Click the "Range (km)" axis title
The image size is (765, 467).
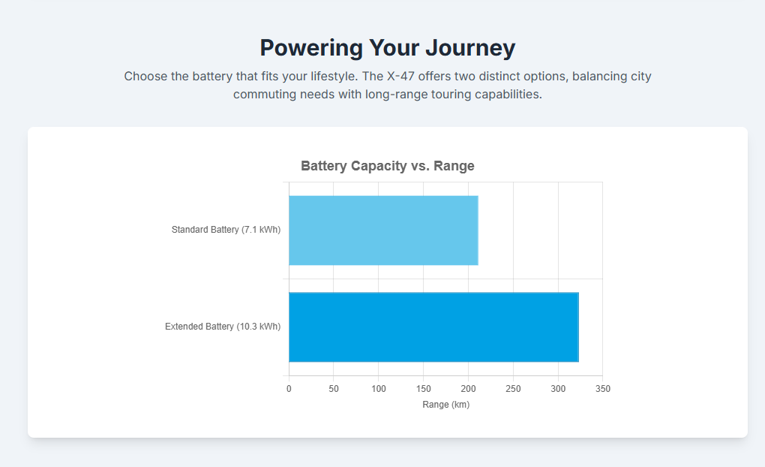click(445, 405)
